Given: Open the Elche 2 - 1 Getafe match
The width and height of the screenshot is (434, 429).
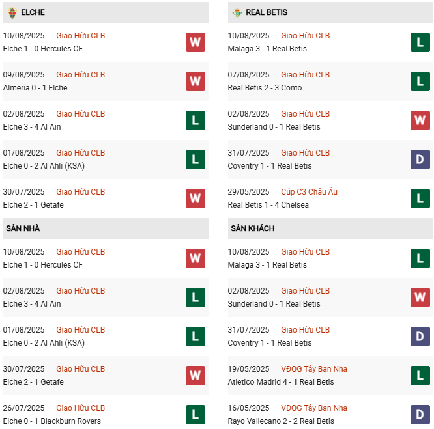Looking at the screenshot, I should click(x=33, y=205).
